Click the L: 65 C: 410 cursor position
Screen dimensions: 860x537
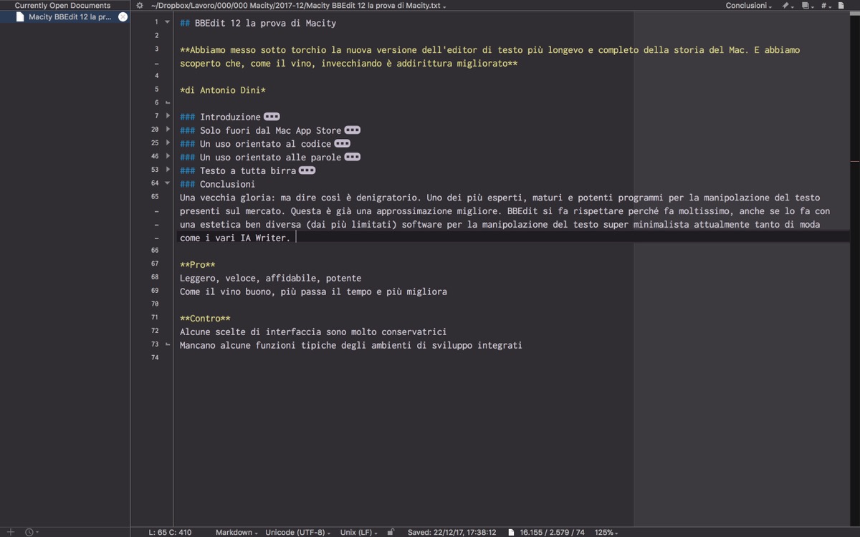(170, 532)
